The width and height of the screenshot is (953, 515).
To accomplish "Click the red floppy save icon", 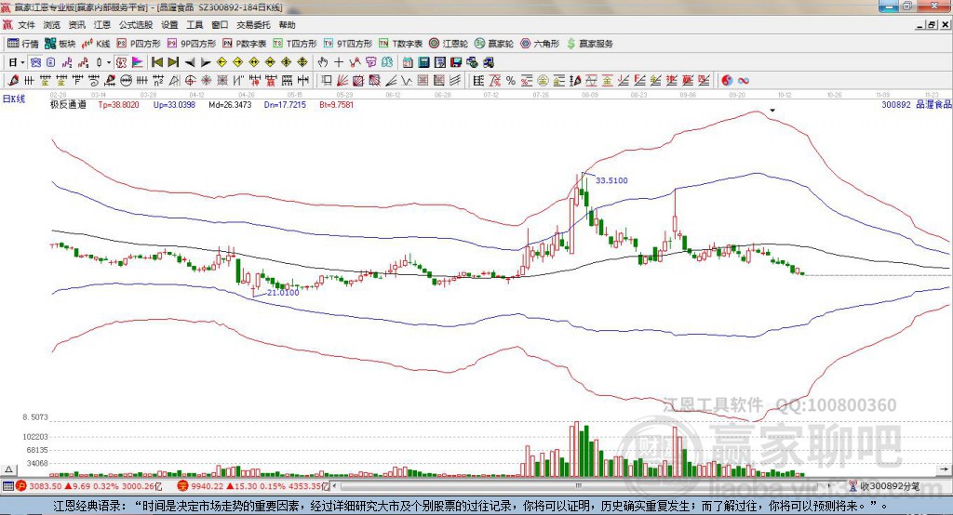I will pos(456,62).
